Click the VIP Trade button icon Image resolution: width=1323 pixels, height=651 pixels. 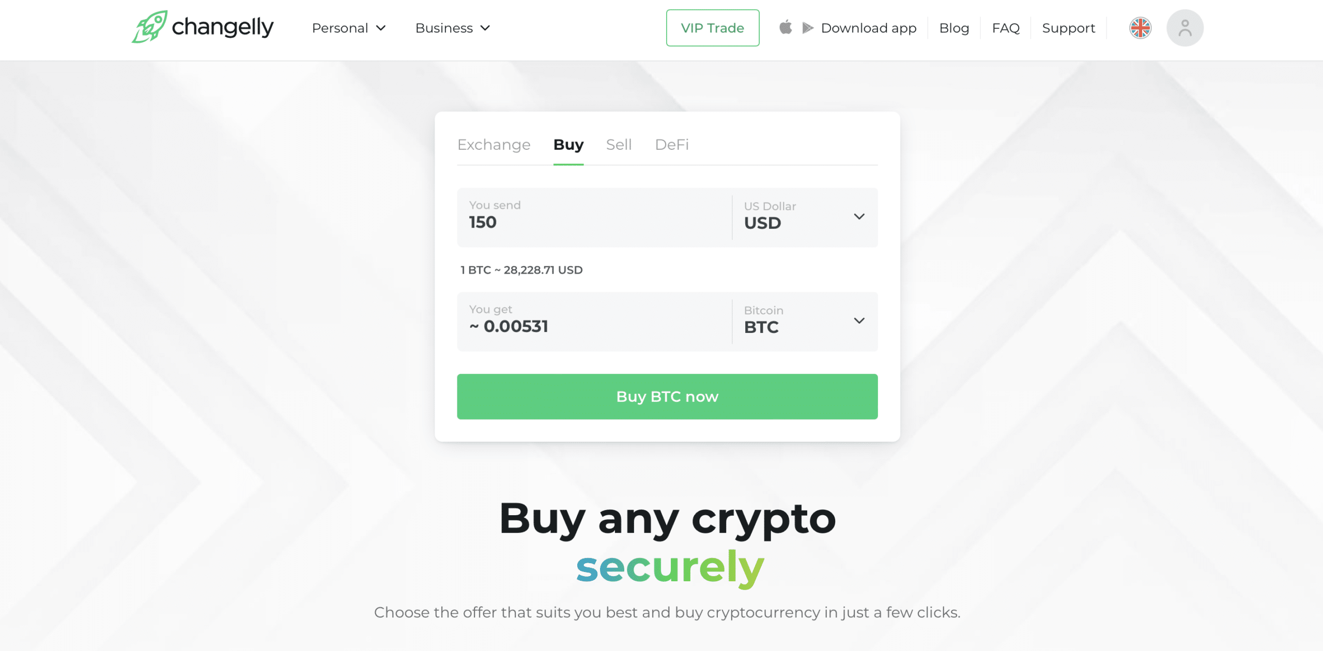(x=712, y=28)
